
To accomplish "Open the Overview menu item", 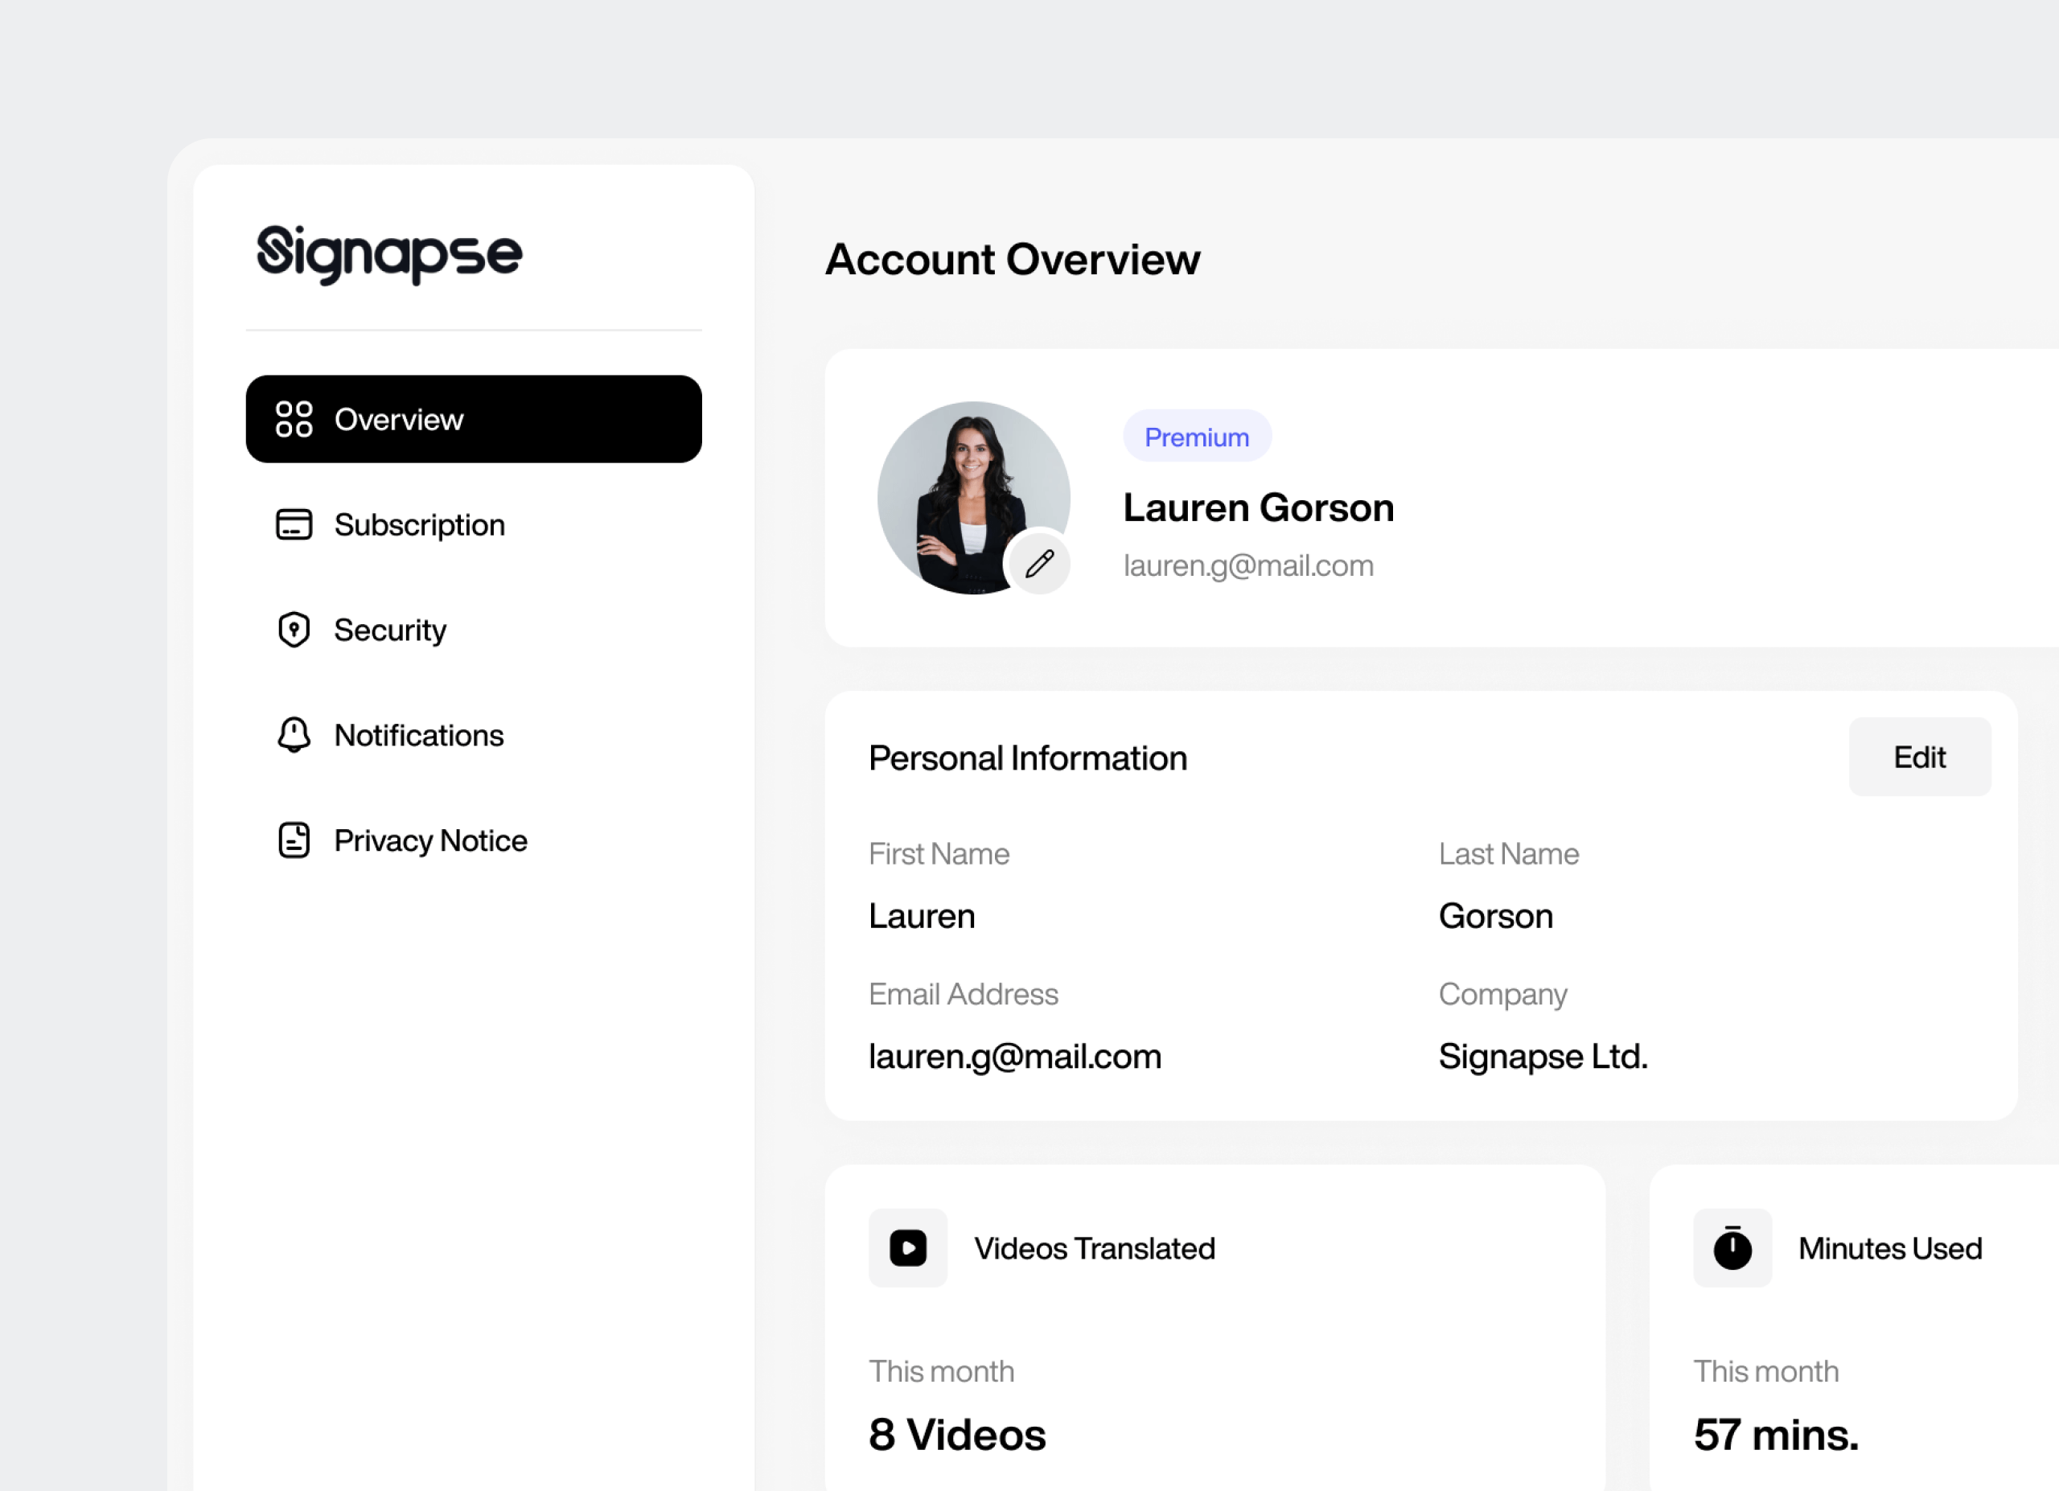I will coord(474,419).
